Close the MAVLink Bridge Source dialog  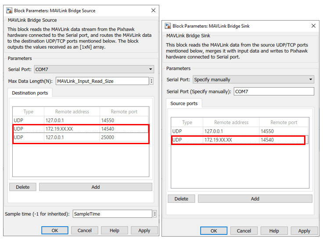pos(153,10)
